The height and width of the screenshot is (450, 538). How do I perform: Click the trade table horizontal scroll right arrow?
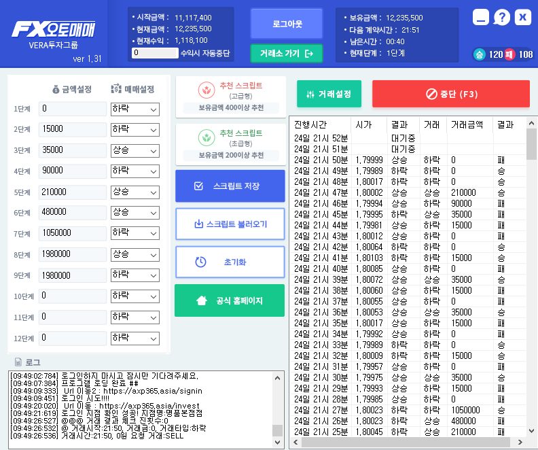point(520,442)
